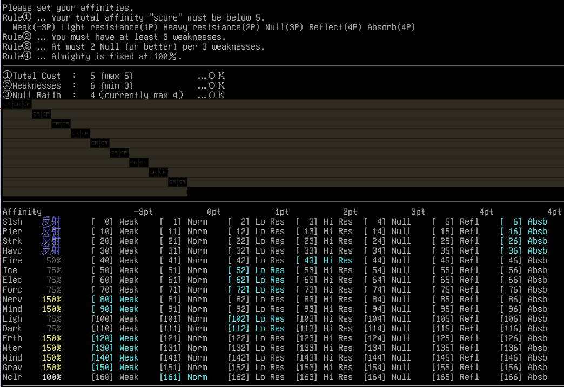Choose [123] Hi Res for Erth
This screenshot has height=387, width=564.
click(x=324, y=338)
